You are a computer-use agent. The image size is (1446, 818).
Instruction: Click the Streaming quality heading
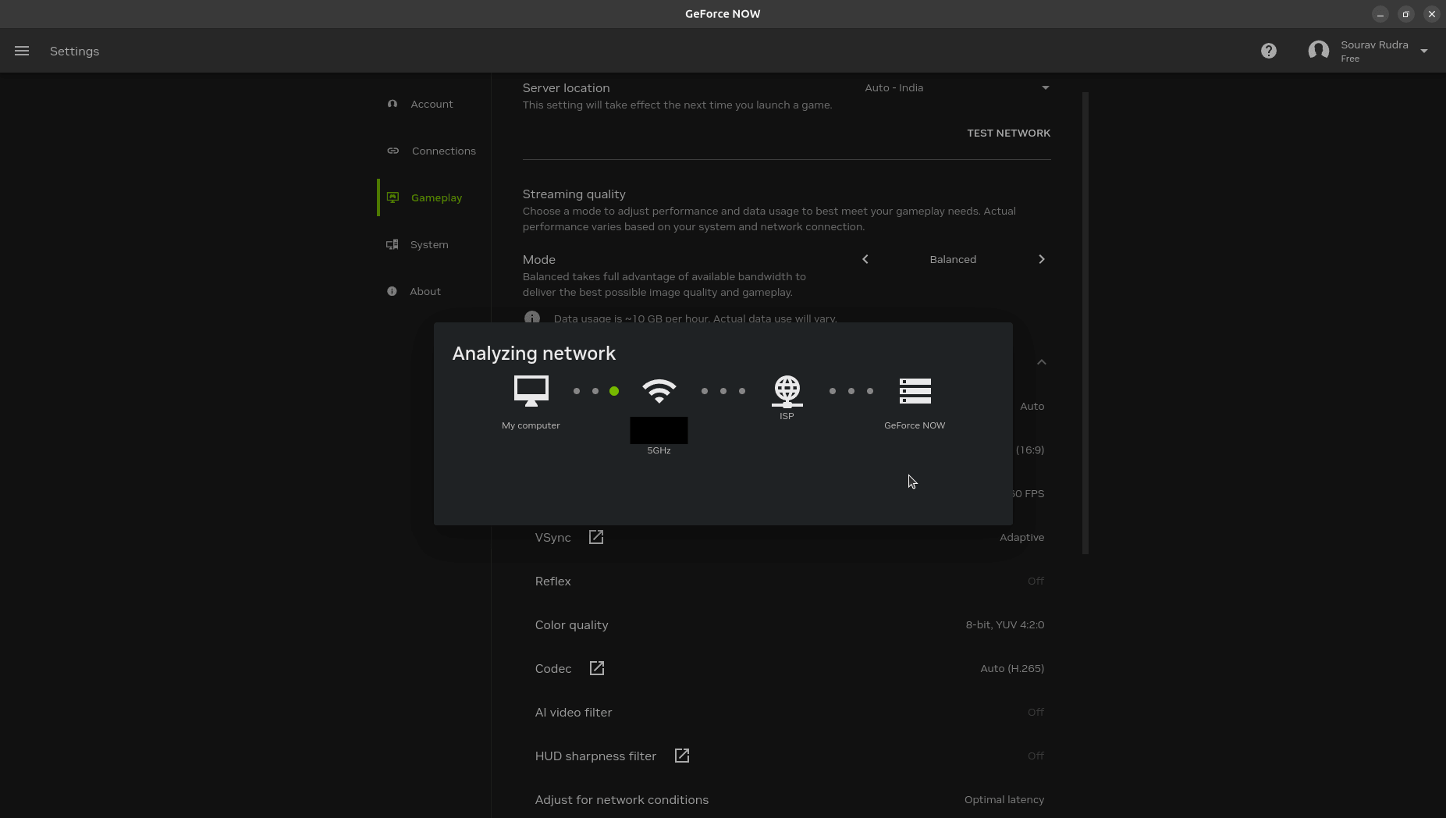(x=574, y=194)
